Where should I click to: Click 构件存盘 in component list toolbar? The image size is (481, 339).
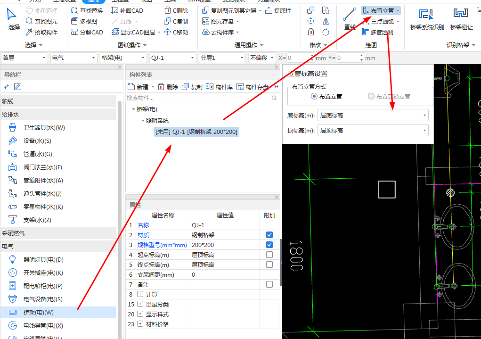tap(253, 87)
